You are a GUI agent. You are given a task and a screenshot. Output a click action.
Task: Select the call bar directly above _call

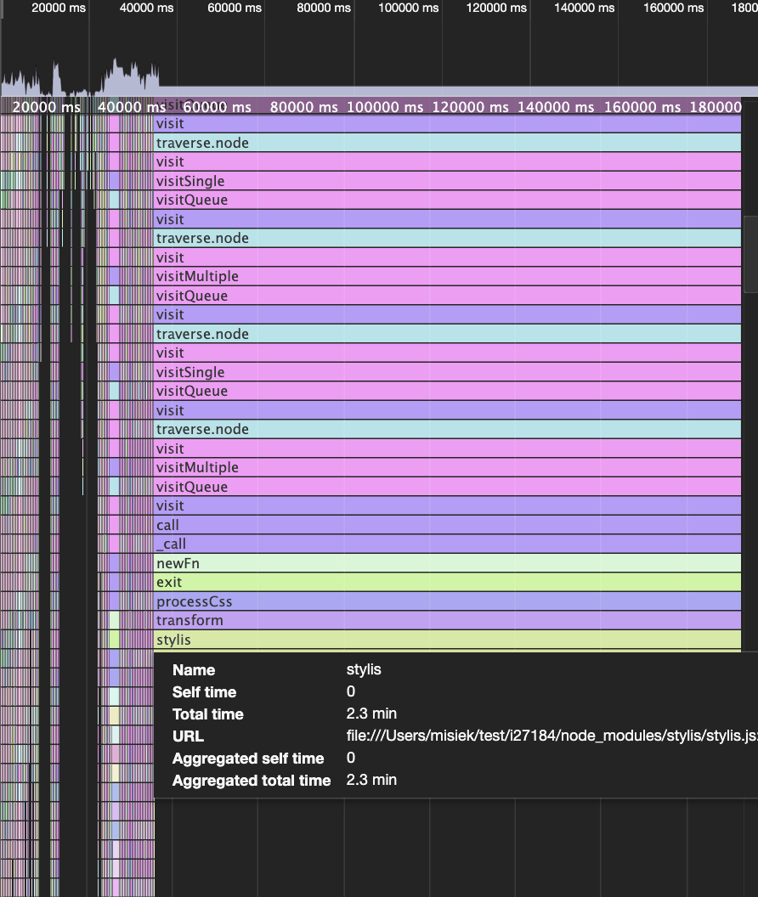pyautogui.click(x=448, y=525)
